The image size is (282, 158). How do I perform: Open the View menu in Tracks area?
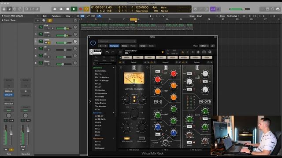tap(68, 16)
